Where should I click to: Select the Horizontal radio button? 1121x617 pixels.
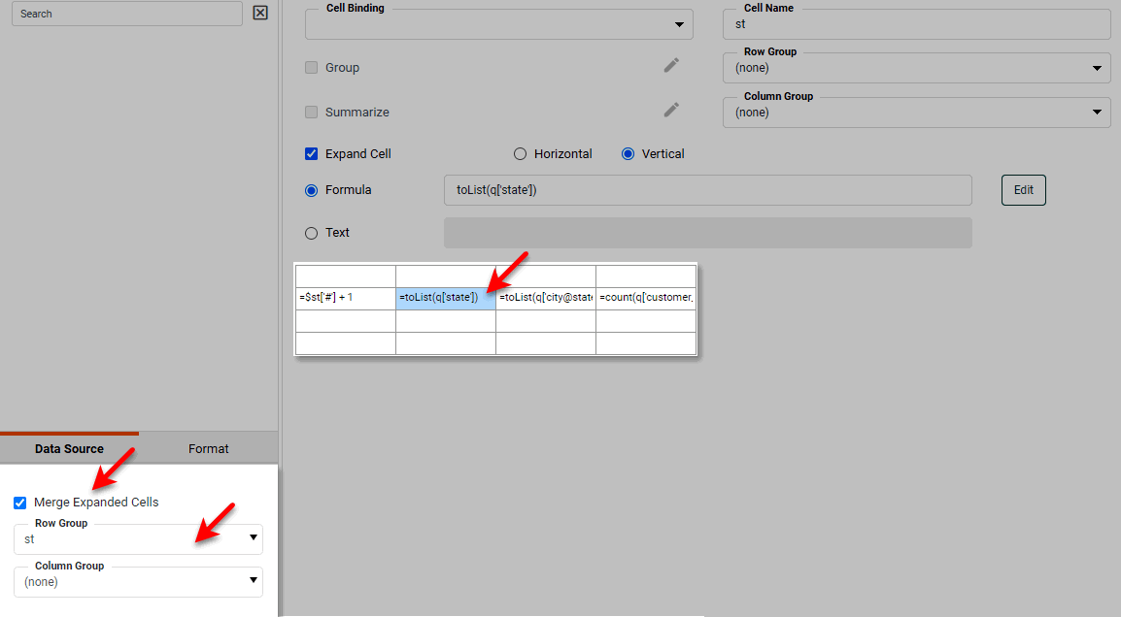tap(520, 153)
